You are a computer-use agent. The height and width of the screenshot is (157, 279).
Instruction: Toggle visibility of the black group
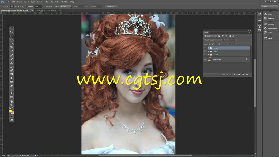[205, 51]
